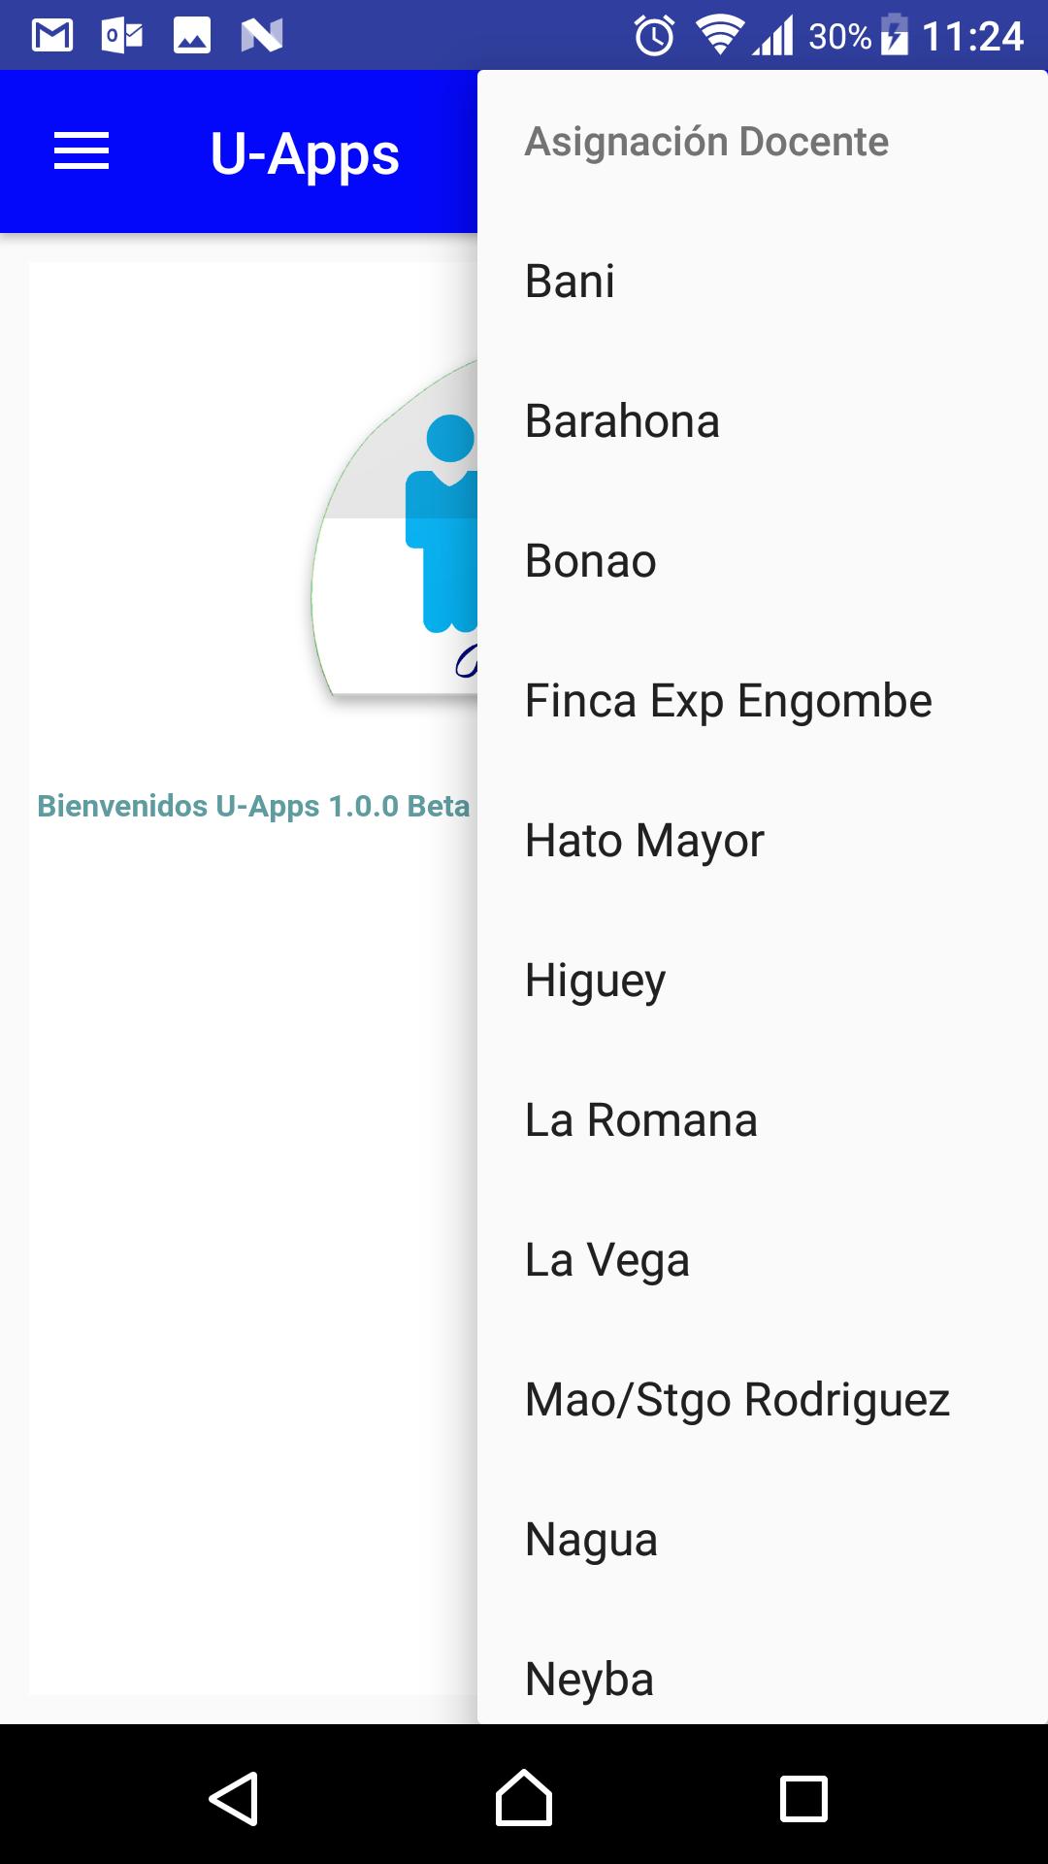Tap La Vega in the menu

(606, 1260)
